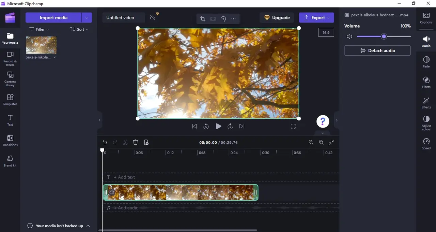Click the Detach audio button
The height and width of the screenshot is (232, 436).
coord(377,50)
